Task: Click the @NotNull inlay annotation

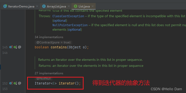Action: 43,79
